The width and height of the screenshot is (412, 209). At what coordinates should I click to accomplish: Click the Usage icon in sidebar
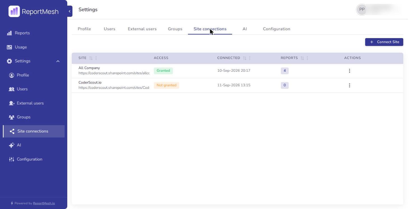pyautogui.click(x=10, y=47)
